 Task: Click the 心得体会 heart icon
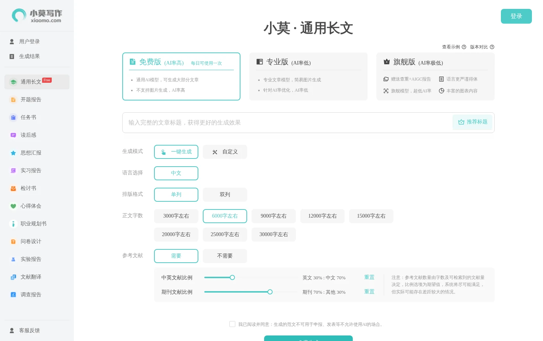pyautogui.click(x=13, y=206)
